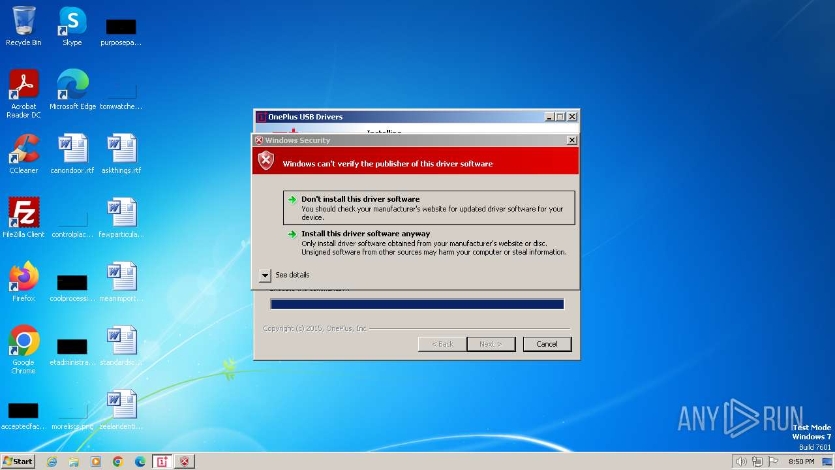
Task: Click the Copyright (c) 2015, OnePlus text
Action: [315, 328]
